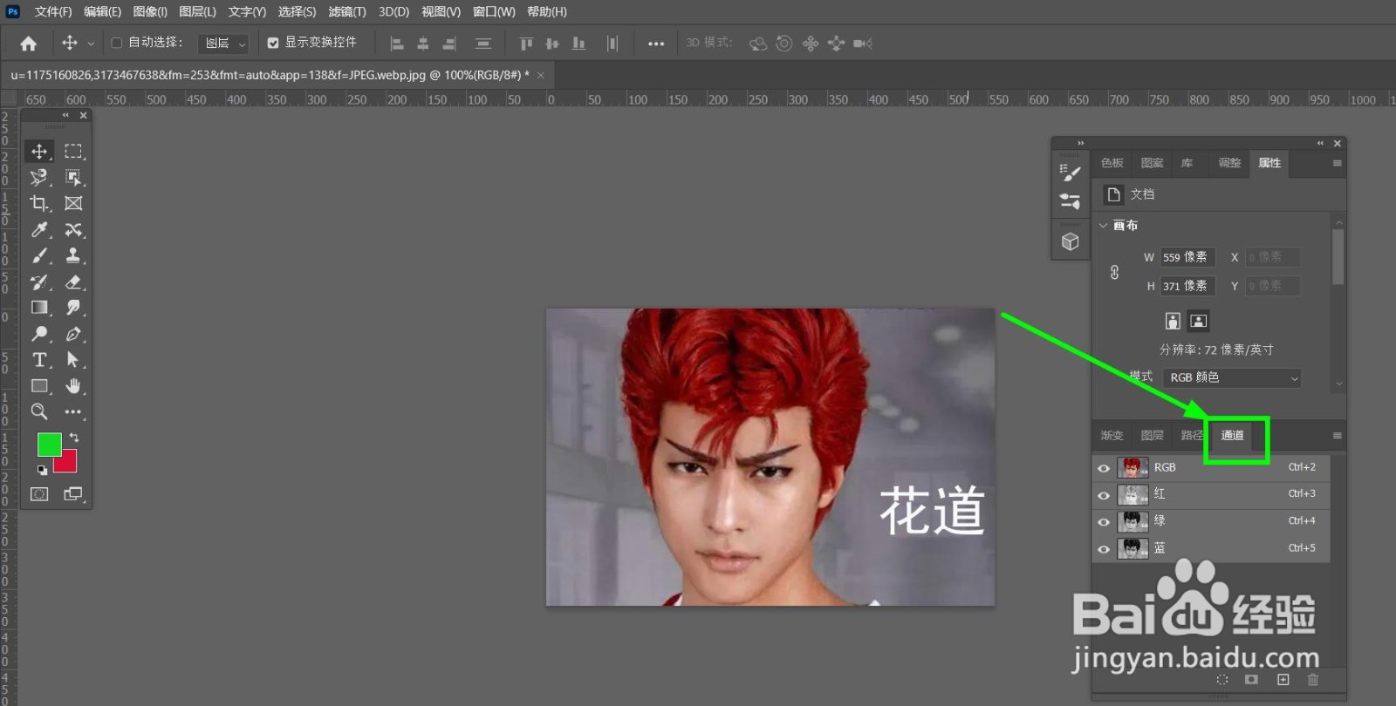Screen dimensions: 1396x706
Task: Activate the Eyedropper tool
Action: coord(39,229)
